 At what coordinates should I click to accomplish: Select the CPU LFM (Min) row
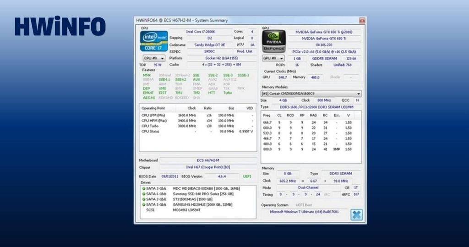coord(197,115)
